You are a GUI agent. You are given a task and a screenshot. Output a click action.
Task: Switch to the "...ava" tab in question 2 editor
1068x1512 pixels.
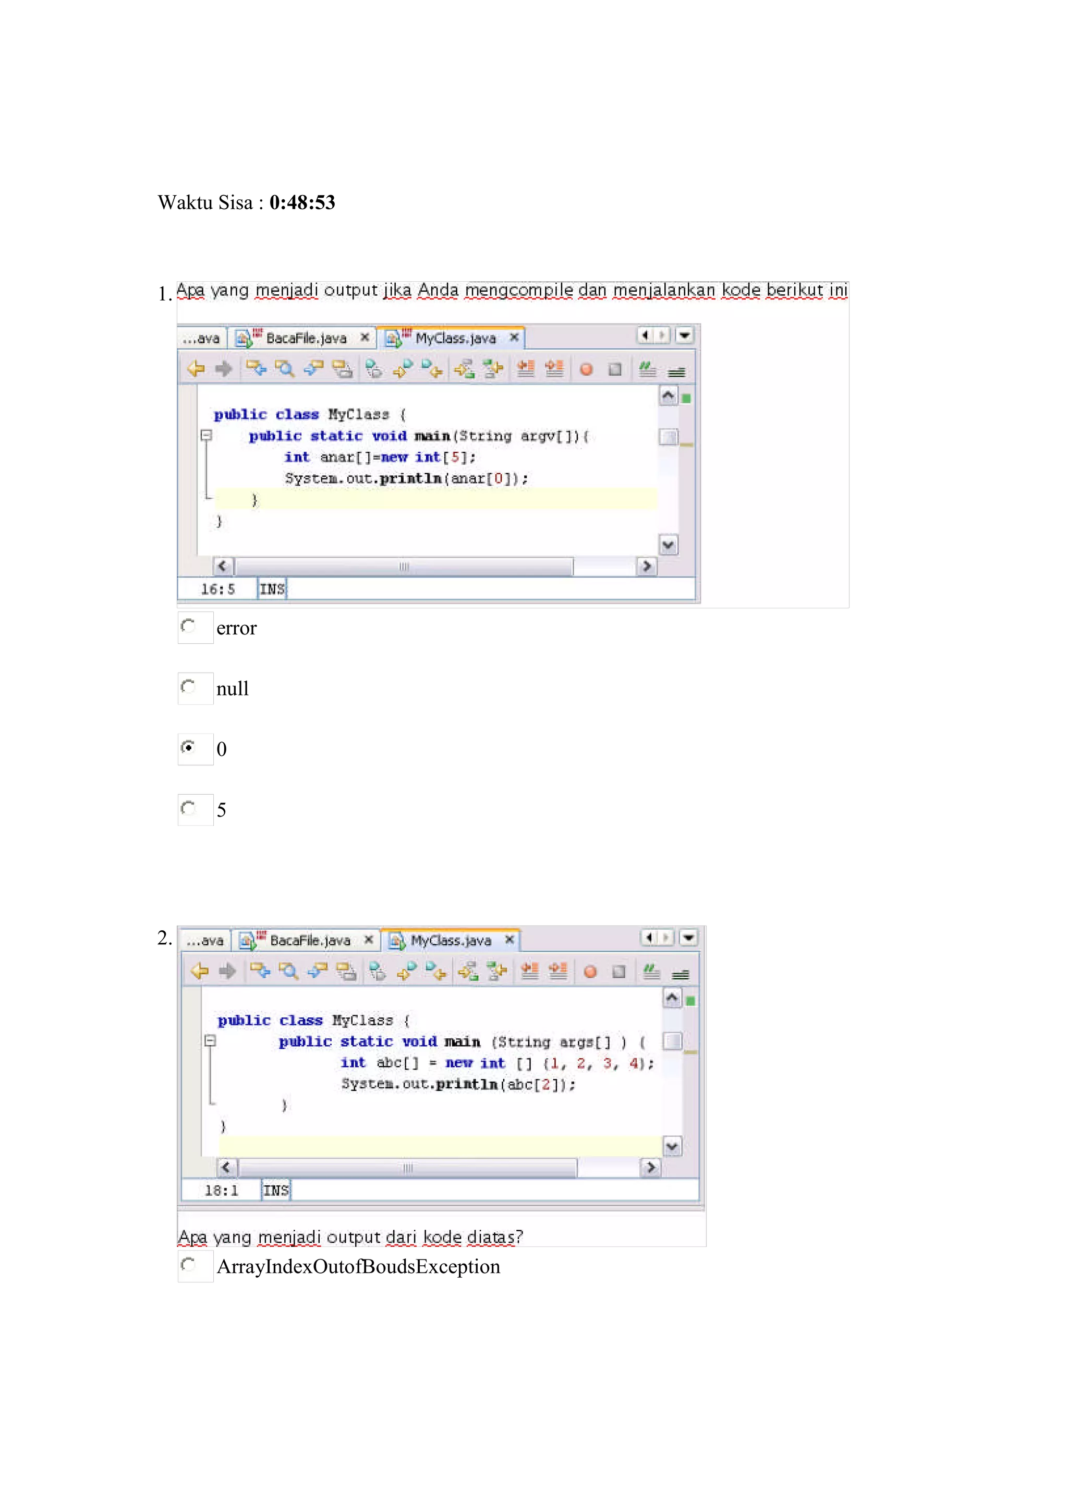click(207, 940)
